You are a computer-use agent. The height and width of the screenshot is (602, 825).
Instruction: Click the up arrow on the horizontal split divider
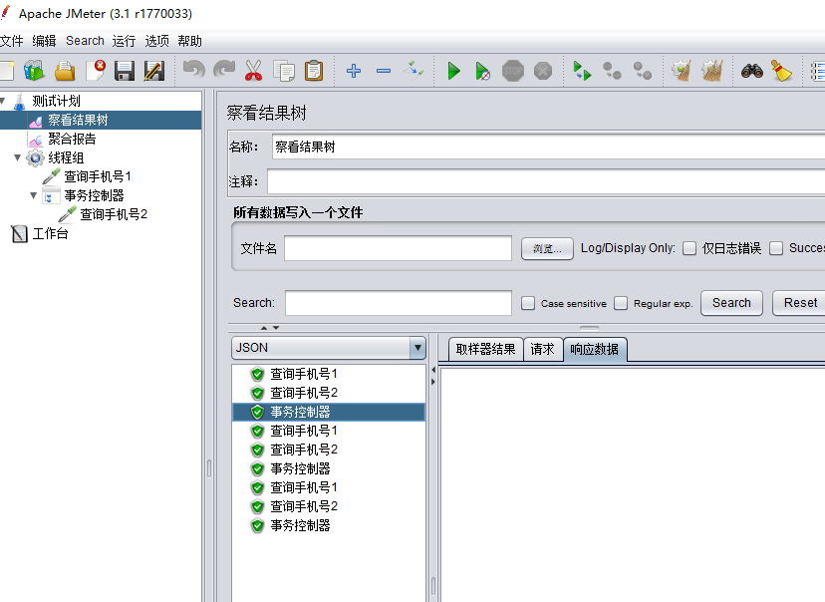tap(264, 327)
